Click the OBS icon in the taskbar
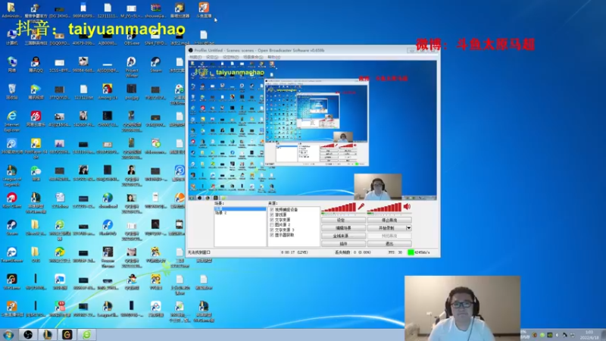 28,334
